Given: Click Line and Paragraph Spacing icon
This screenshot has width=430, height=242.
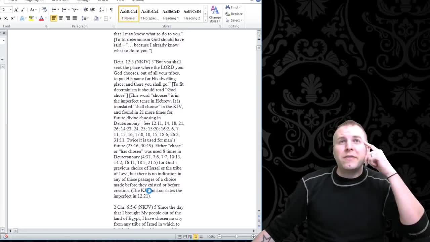Looking at the screenshot, I should [x=84, y=18].
